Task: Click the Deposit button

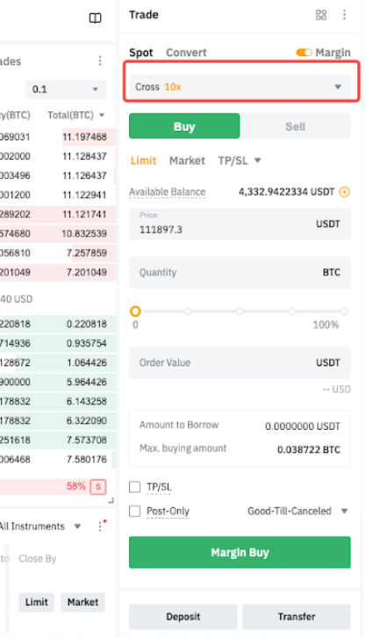Action: (x=183, y=616)
